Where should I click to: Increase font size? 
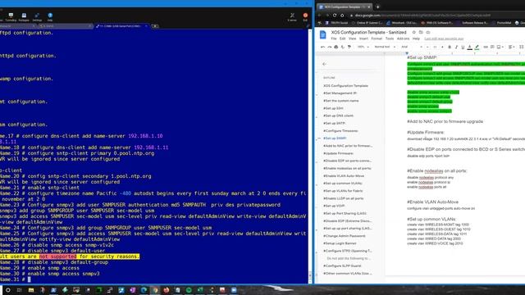(442, 48)
